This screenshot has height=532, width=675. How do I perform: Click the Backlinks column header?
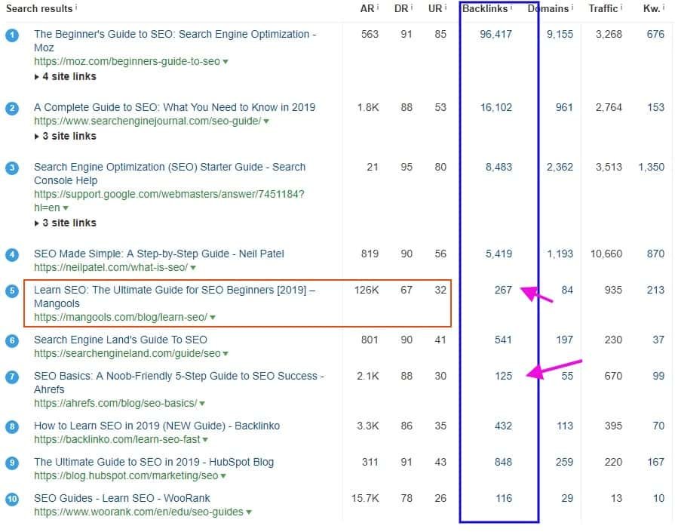[484, 8]
